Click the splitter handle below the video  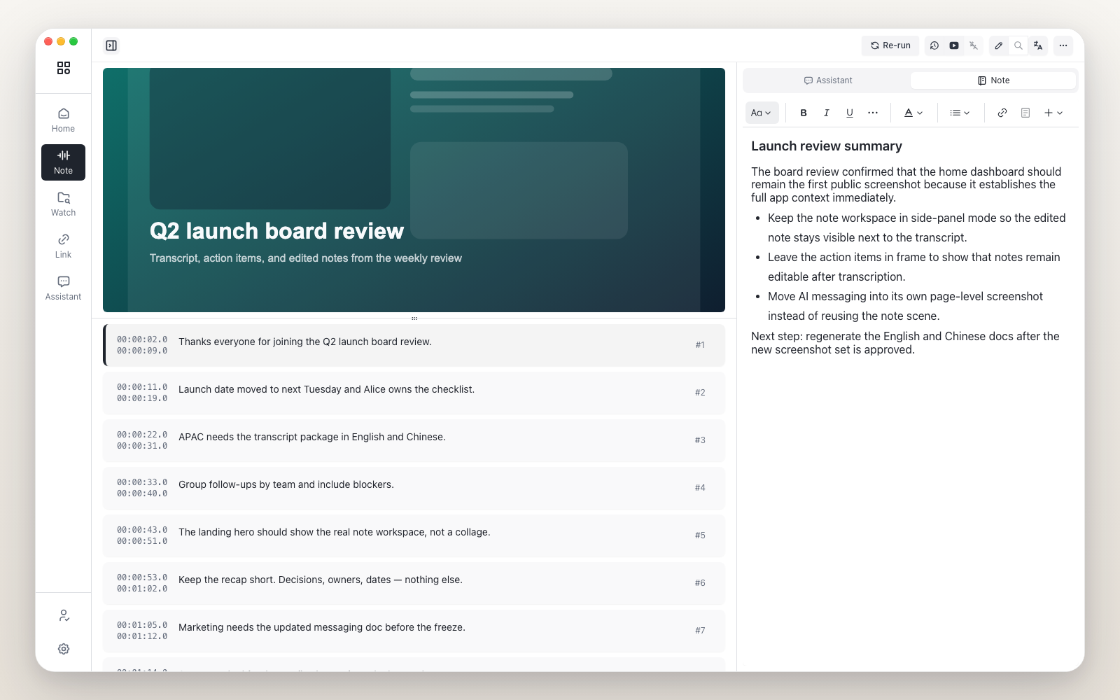point(414,318)
